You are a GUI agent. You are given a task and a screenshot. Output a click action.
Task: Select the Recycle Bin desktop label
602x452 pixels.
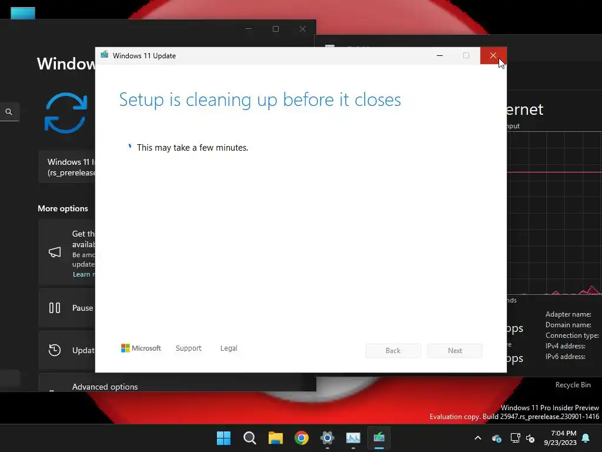573,385
